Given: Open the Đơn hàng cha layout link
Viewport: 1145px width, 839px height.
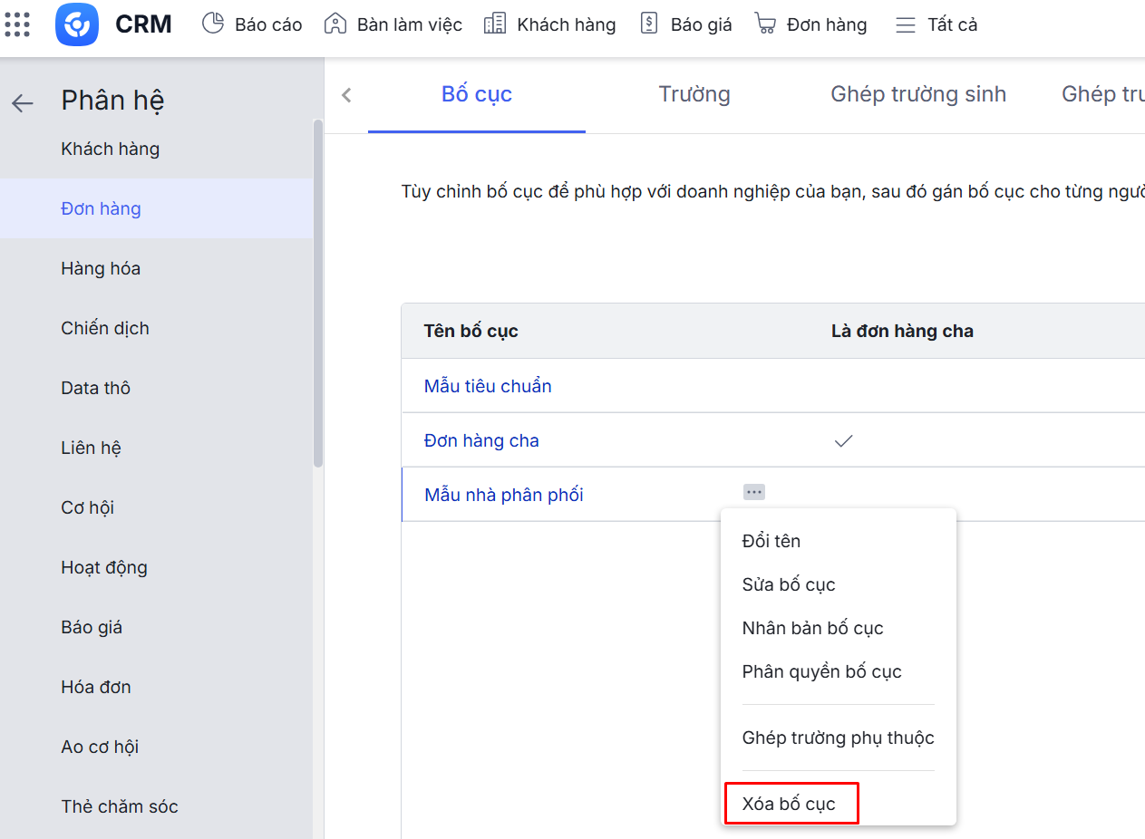Looking at the screenshot, I should tap(481, 440).
